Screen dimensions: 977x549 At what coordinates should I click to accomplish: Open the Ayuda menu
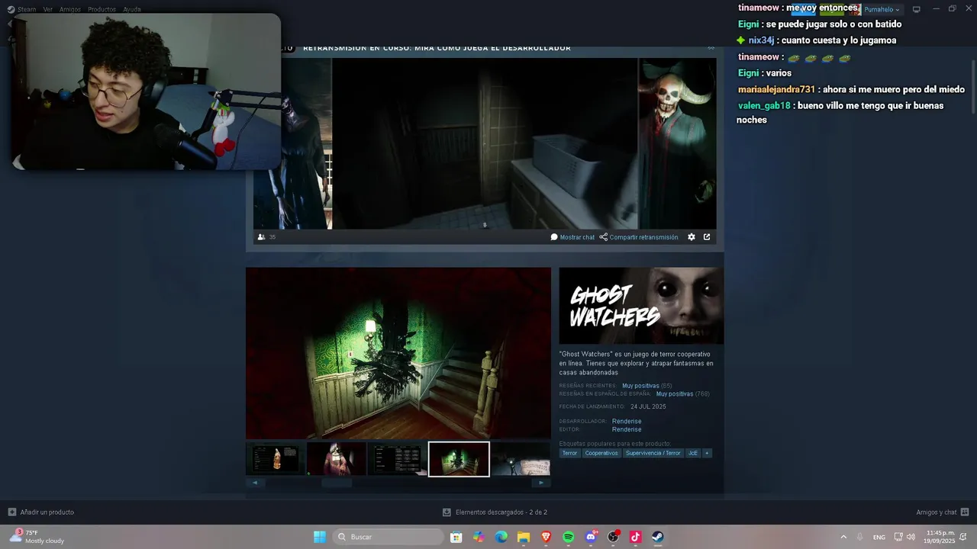pyautogui.click(x=132, y=9)
